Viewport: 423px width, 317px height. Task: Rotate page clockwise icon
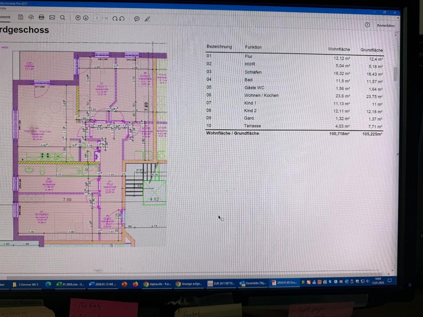point(115,18)
